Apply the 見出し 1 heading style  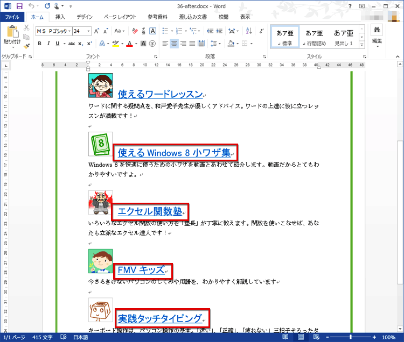pyautogui.click(x=344, y=37)
